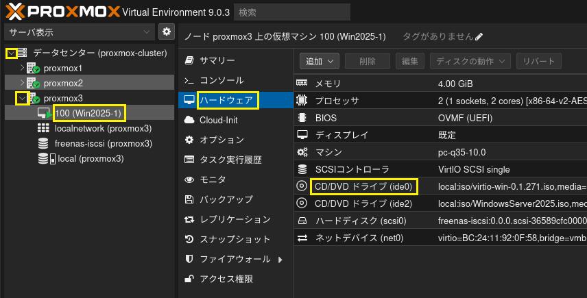Select the CD/DVD ドライブ (ide0) row
Viewport: 587px width, 298px height.
(441, 186)
